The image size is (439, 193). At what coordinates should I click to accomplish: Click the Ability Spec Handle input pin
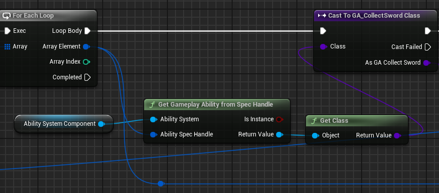click(x=153, y=134)
